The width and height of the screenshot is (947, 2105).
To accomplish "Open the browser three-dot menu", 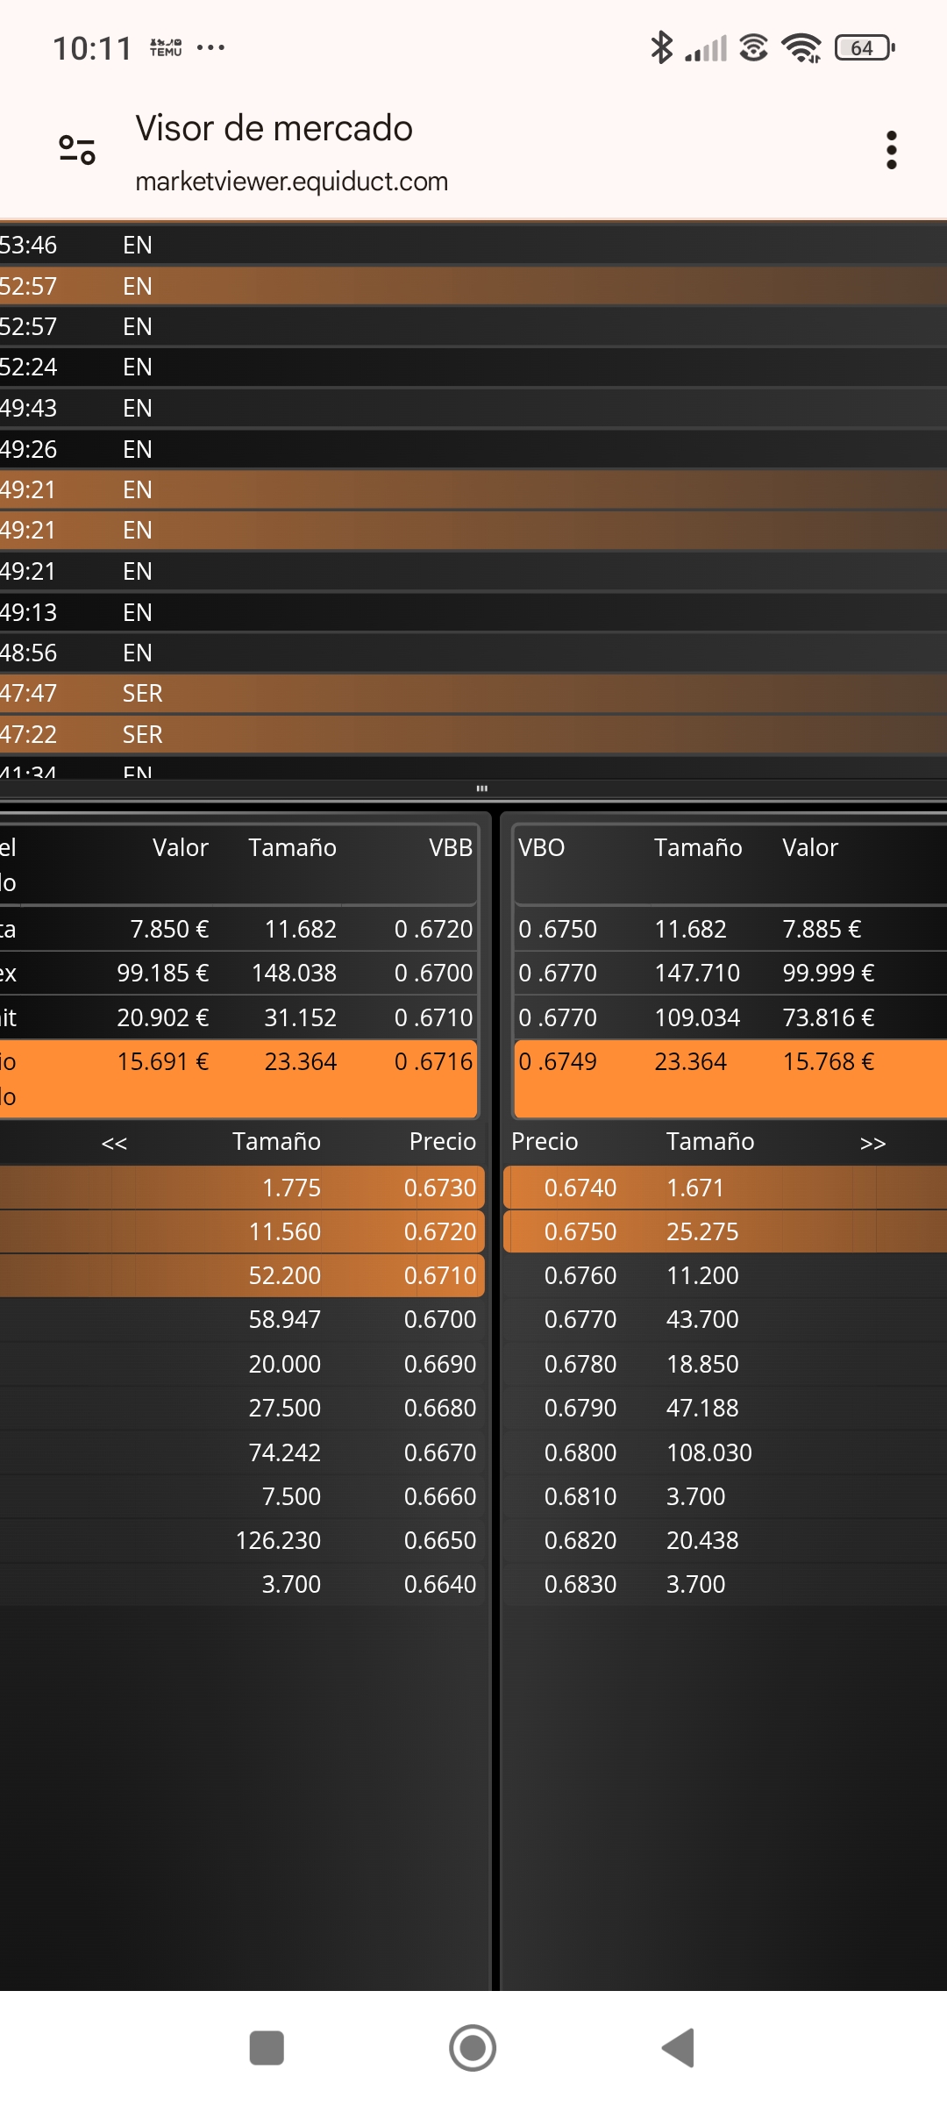I will tap(891, 150).
